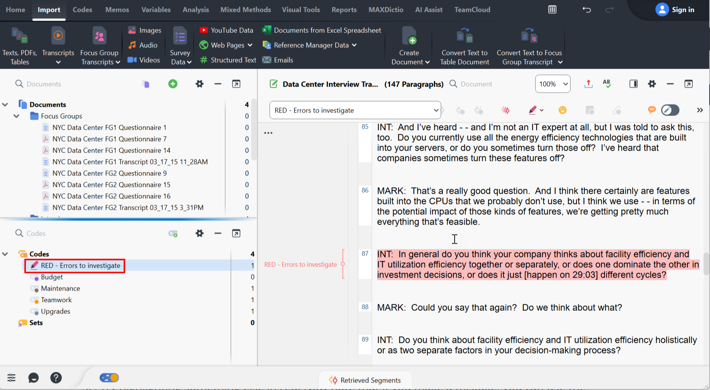Viewport: 710px width, 390px height.
Task: Add a new document with green plus
Action: pos(173,84)
